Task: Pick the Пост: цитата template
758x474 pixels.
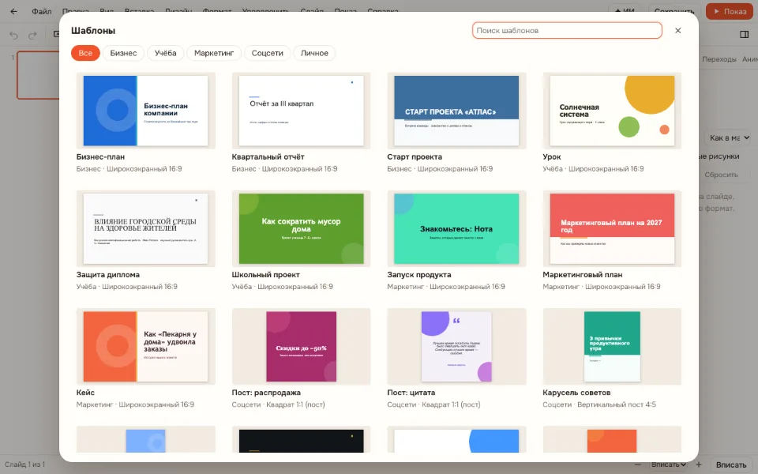Action: 456,359
